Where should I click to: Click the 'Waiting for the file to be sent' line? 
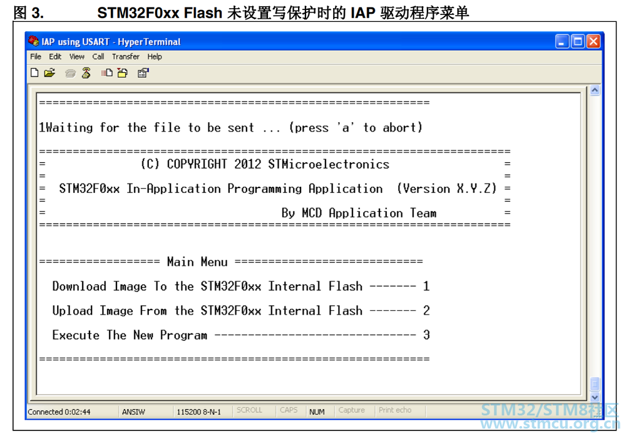coord(231,127)
